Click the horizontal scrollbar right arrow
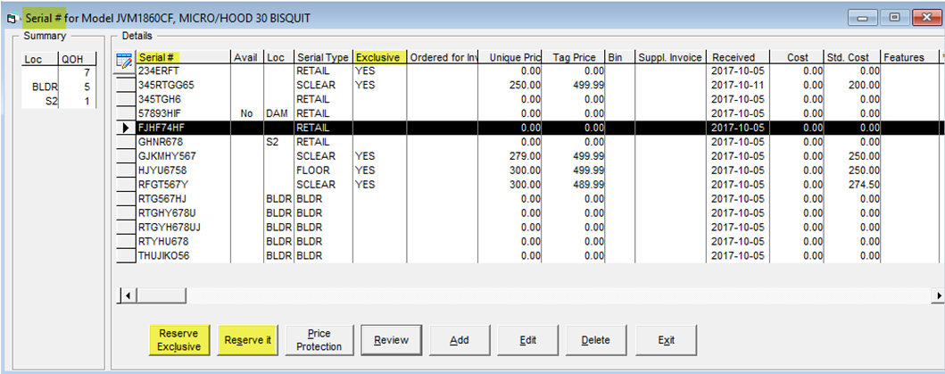 pyautogui.click(x=939, y=295)
